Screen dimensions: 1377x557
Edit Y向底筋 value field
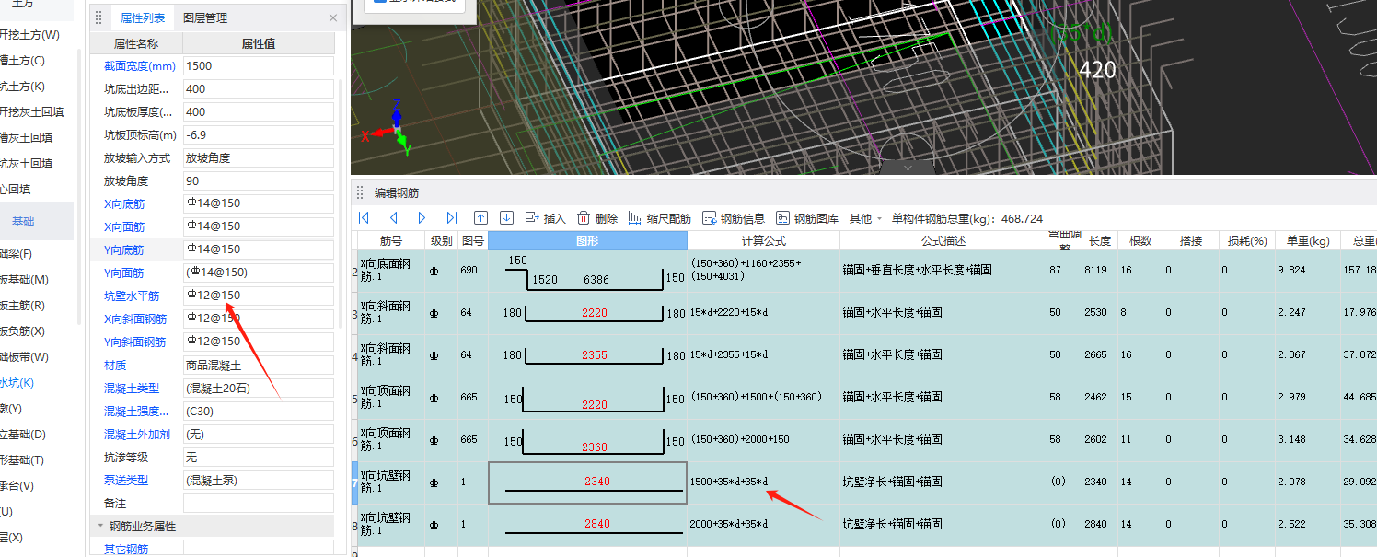(259, 249)
